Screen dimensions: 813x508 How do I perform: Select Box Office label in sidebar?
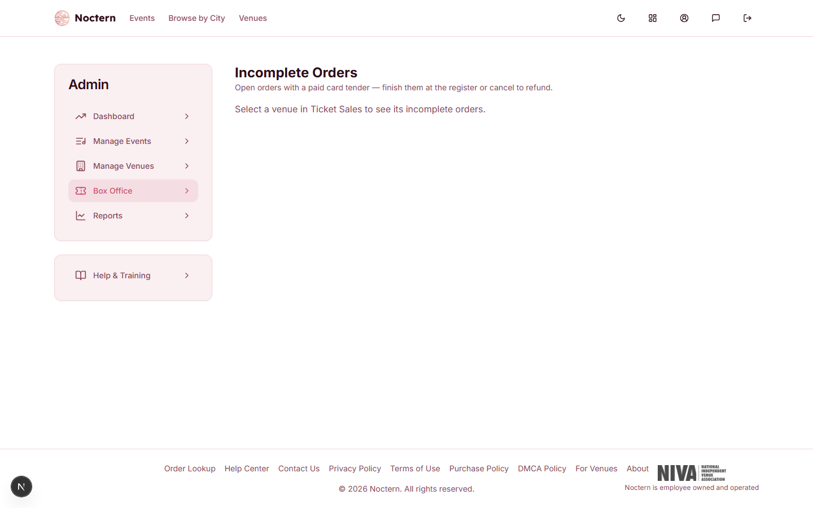click(113, 191)
